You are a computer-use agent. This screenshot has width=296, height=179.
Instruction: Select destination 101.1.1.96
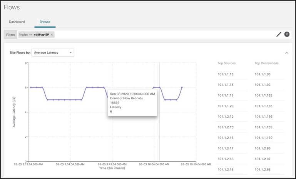point(263,74)
